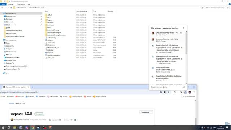Open pinned Downloads under Quick access

coord(9,19)
